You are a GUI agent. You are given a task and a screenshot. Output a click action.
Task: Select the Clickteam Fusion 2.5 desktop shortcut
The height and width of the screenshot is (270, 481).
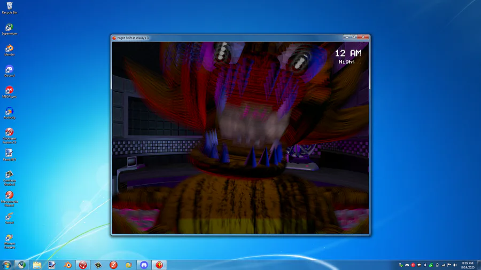click(x=10, y=136)
